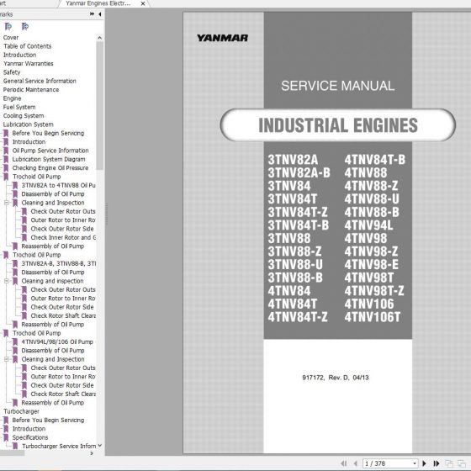Viewport: 471px width, 471px height.
Task: Open Introduction bookmark under Turbocharger
Action: coord(29,429)
